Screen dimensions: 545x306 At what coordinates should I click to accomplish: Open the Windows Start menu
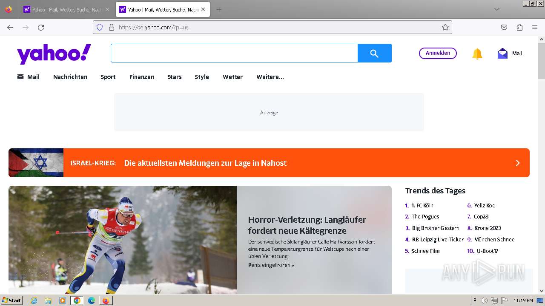coord(12,300)
